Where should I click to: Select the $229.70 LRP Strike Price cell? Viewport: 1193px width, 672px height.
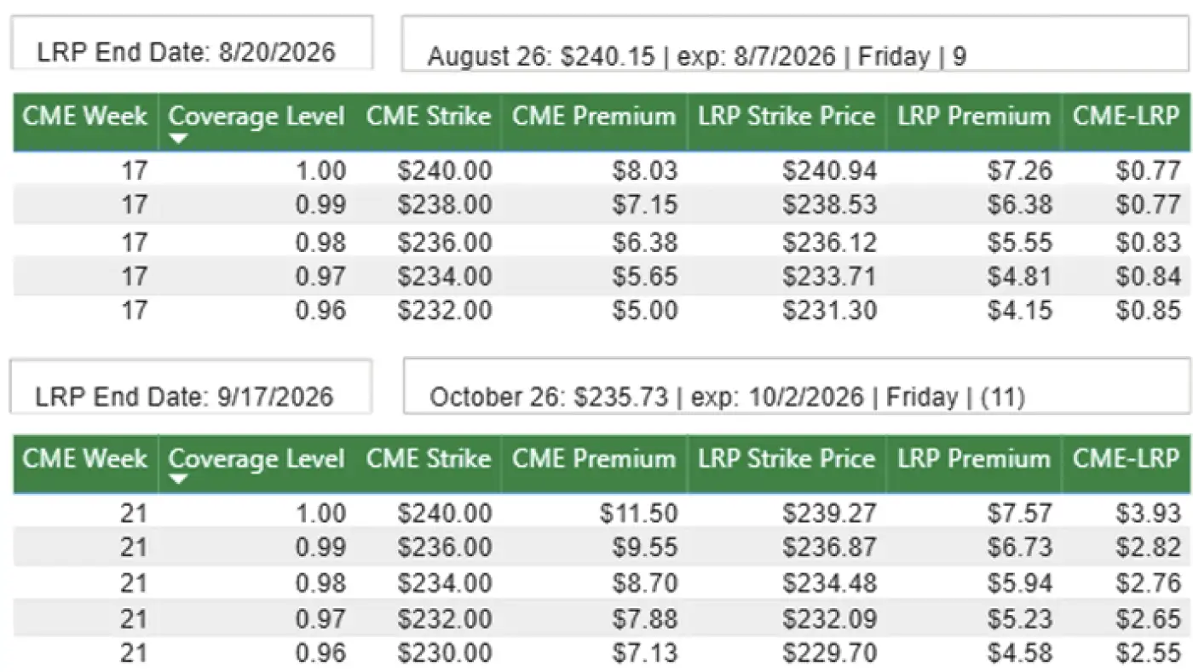tap(829, 653)
